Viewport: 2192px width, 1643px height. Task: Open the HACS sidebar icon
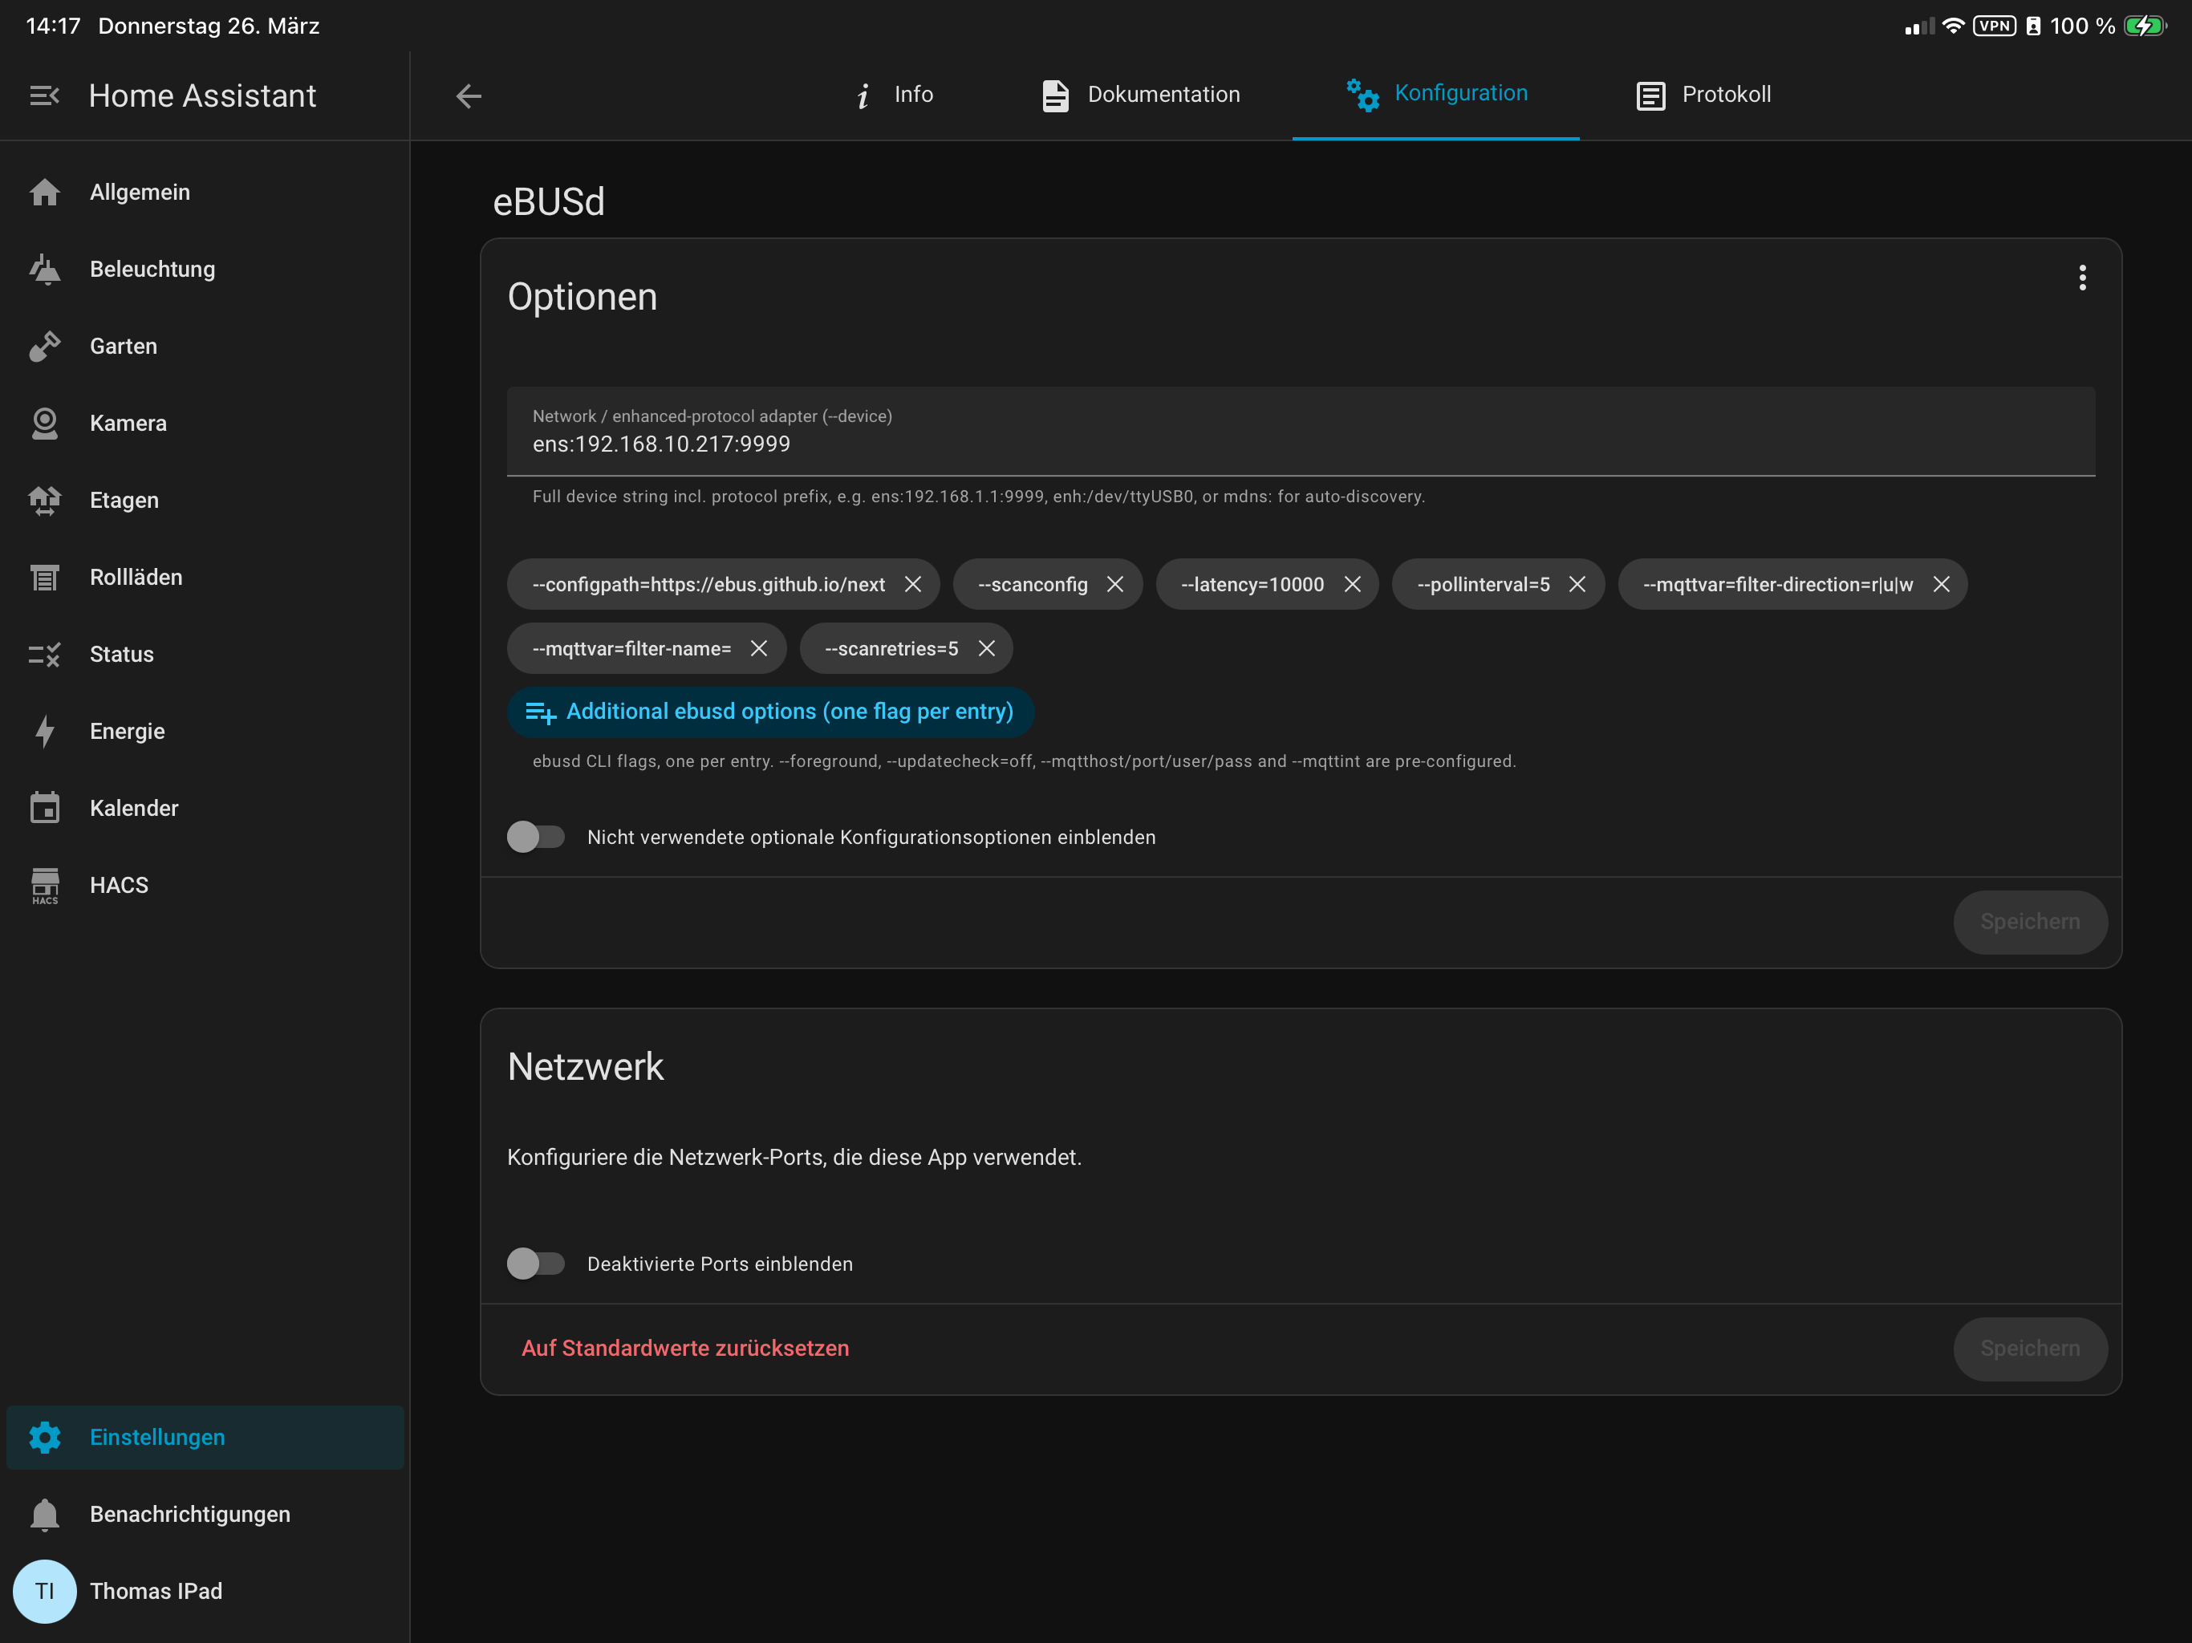coord(45,885)
